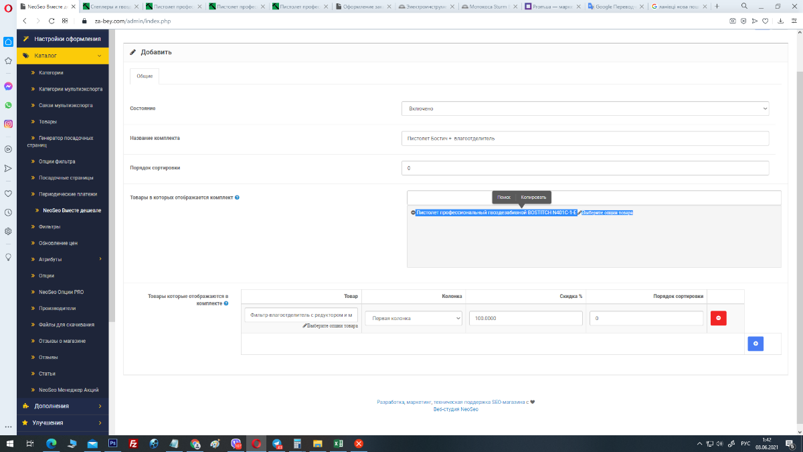This screenshot has height=452, width=803.
Task: Click the product field 'Фильтр-влагоотделитель с редуктором'
Action: pos(301,315)
